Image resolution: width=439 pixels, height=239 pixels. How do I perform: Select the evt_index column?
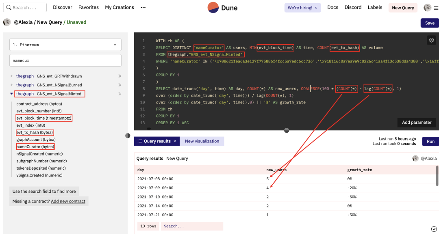click(31, 125)
